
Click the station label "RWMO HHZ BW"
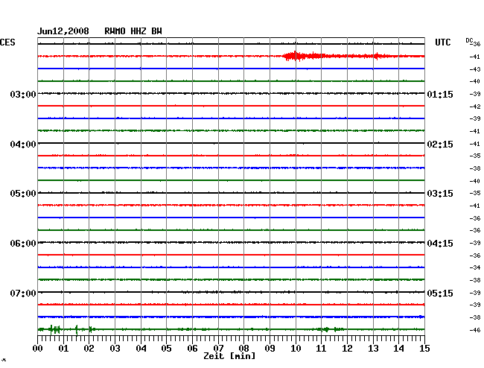tap(133, 31)
